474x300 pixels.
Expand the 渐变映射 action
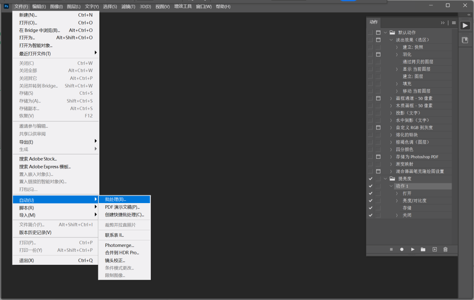coord(391,164)
